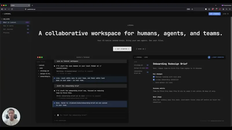The height and width of the screenshot is (130, 232).
Task: Click the Private browsing indicator
Action: 226,5
